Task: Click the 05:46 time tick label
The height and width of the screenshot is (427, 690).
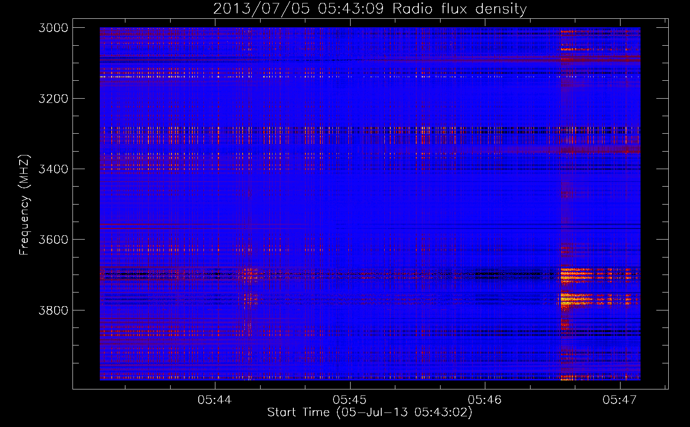Action: [485, 400]
